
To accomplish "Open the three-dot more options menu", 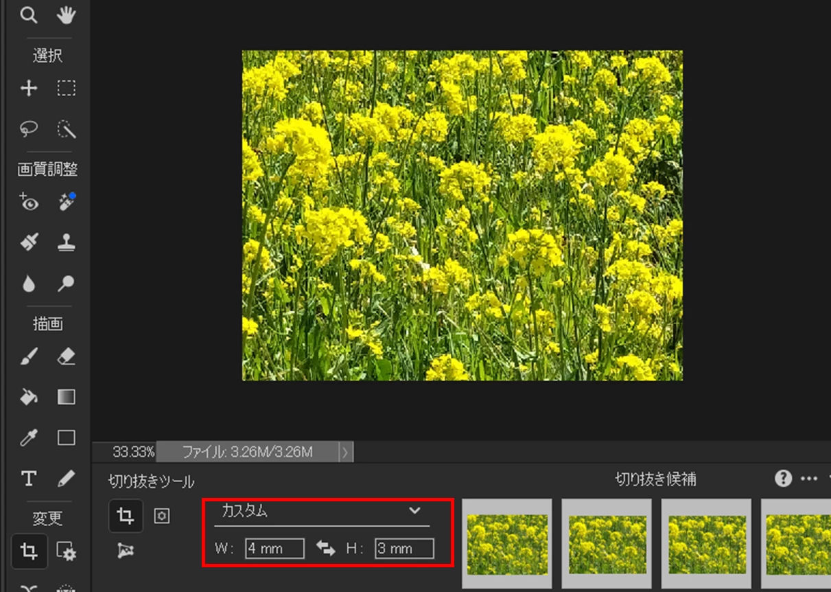I will (x=809, y=479).
